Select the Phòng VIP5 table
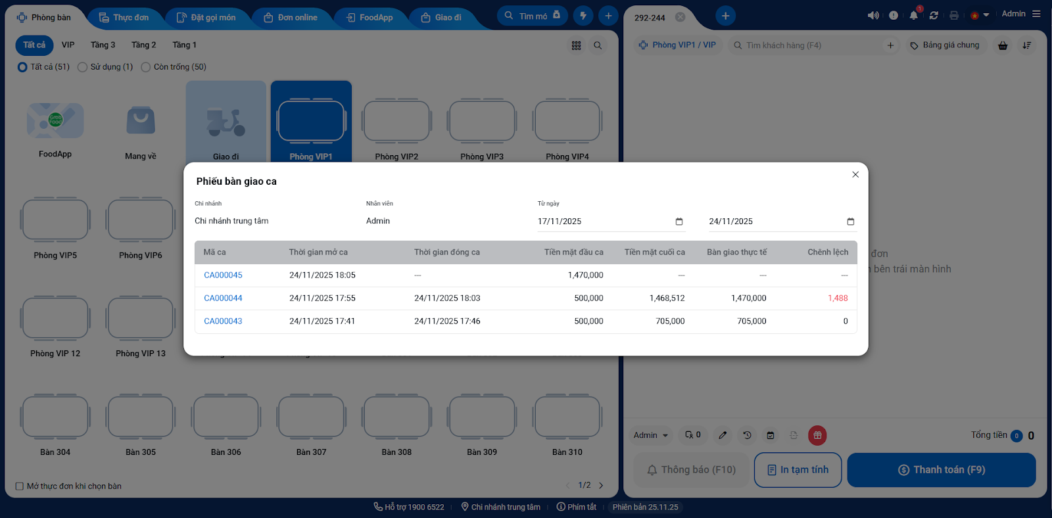Viewport: 1052px width, 518px height. [55, 228]
